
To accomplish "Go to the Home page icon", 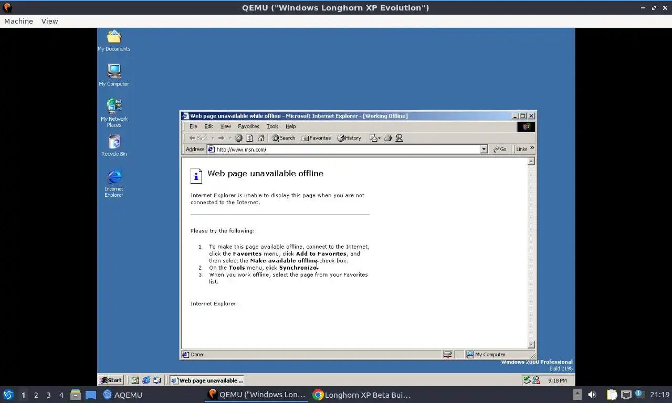I will pos(261,138).
